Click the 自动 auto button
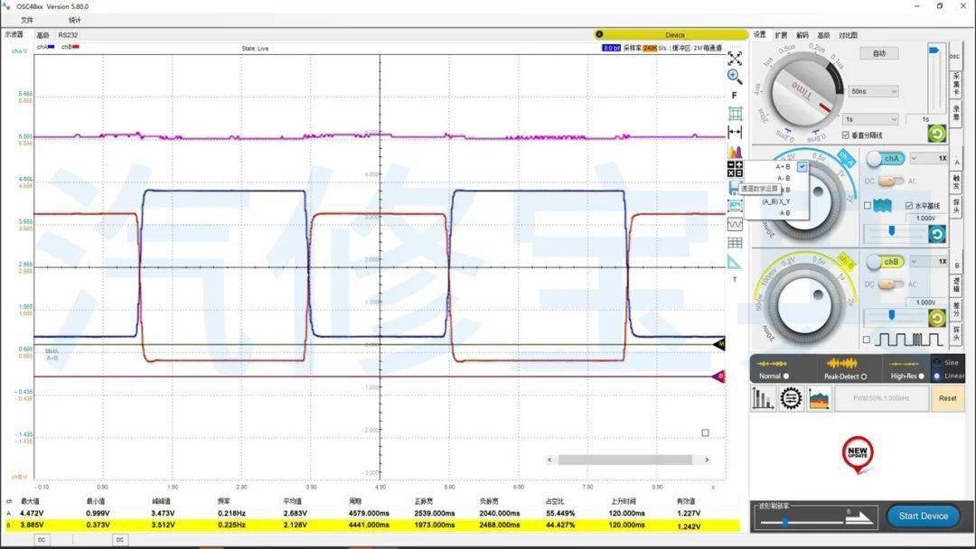 879,53
